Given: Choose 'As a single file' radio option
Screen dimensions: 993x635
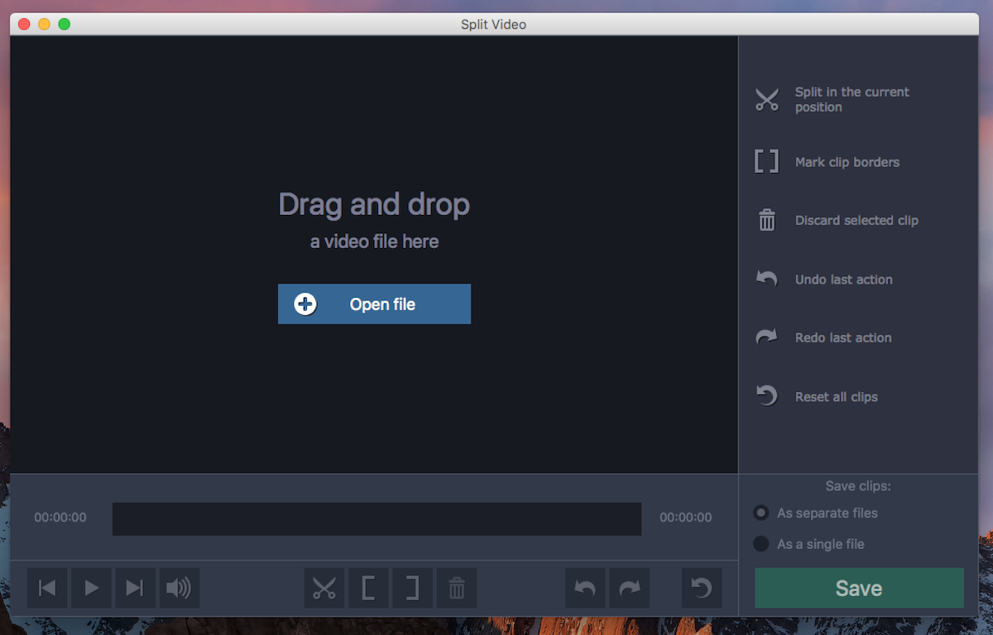Looking at the screenshot, I should coord(761,544).
